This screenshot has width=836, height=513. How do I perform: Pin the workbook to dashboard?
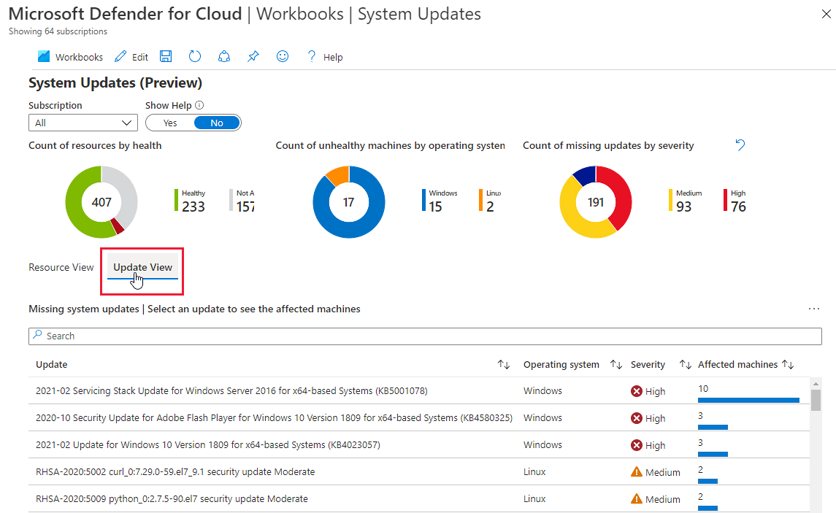pos(253,56)
